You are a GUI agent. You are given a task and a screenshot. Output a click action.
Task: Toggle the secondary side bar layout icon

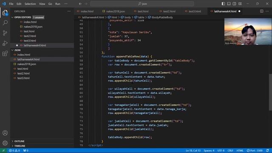coord(234,4)
